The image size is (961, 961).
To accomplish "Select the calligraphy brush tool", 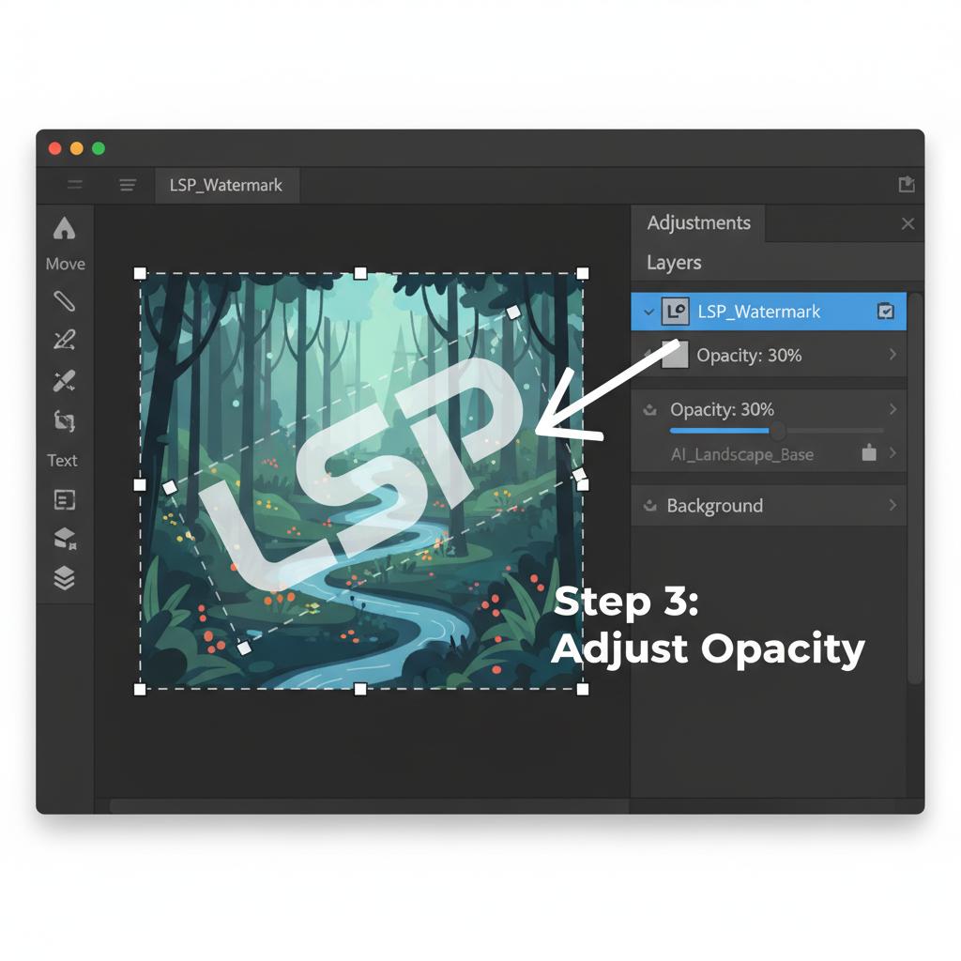I will [64, 340].
